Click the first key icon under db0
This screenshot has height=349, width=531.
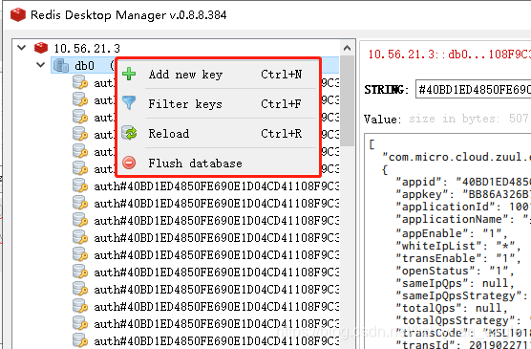[x=80, y=82]
